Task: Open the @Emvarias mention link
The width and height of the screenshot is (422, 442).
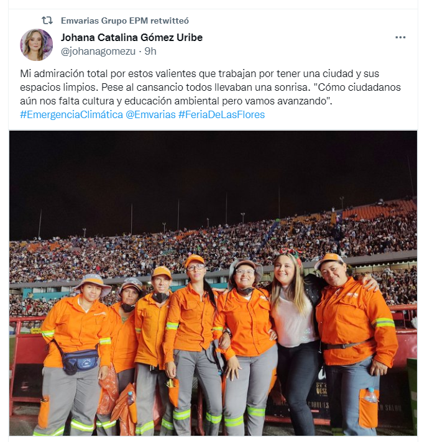Action: 150,115
